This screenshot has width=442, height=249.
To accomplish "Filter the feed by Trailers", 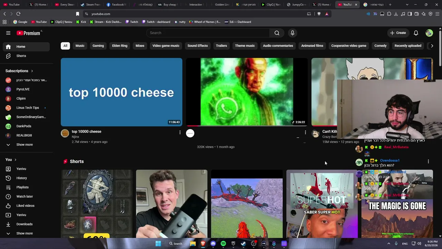I will [221, 46].
